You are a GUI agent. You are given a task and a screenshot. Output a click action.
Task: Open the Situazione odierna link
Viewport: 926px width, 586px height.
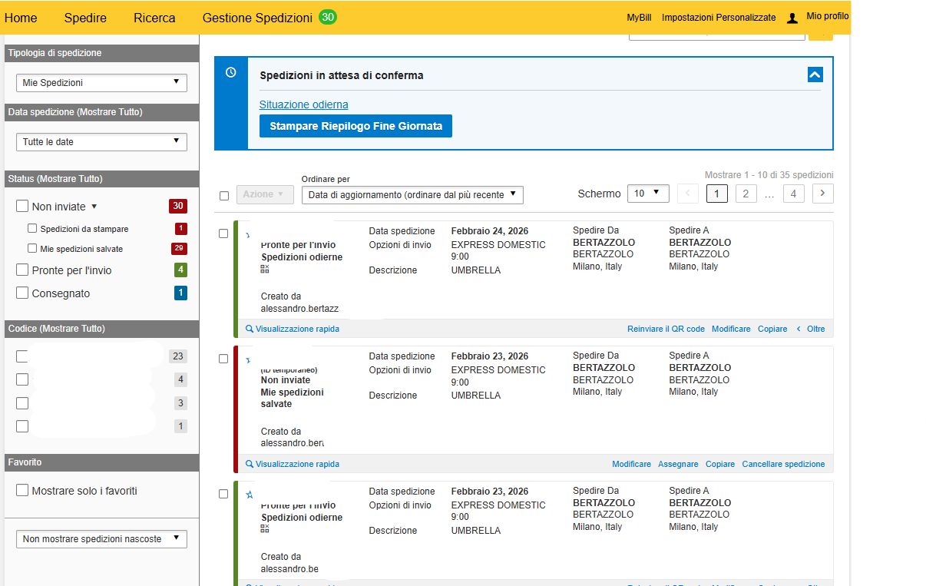point(303,104)
